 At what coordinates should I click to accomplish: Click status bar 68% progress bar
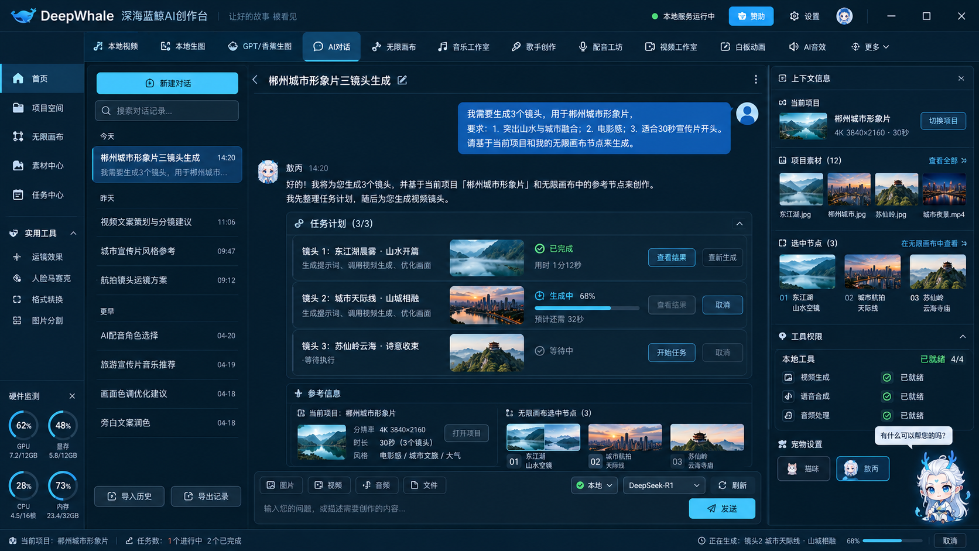pyautogui.click(x=892, y=540)
